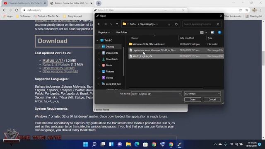Collapse the This PC tree node

[98, 41]
